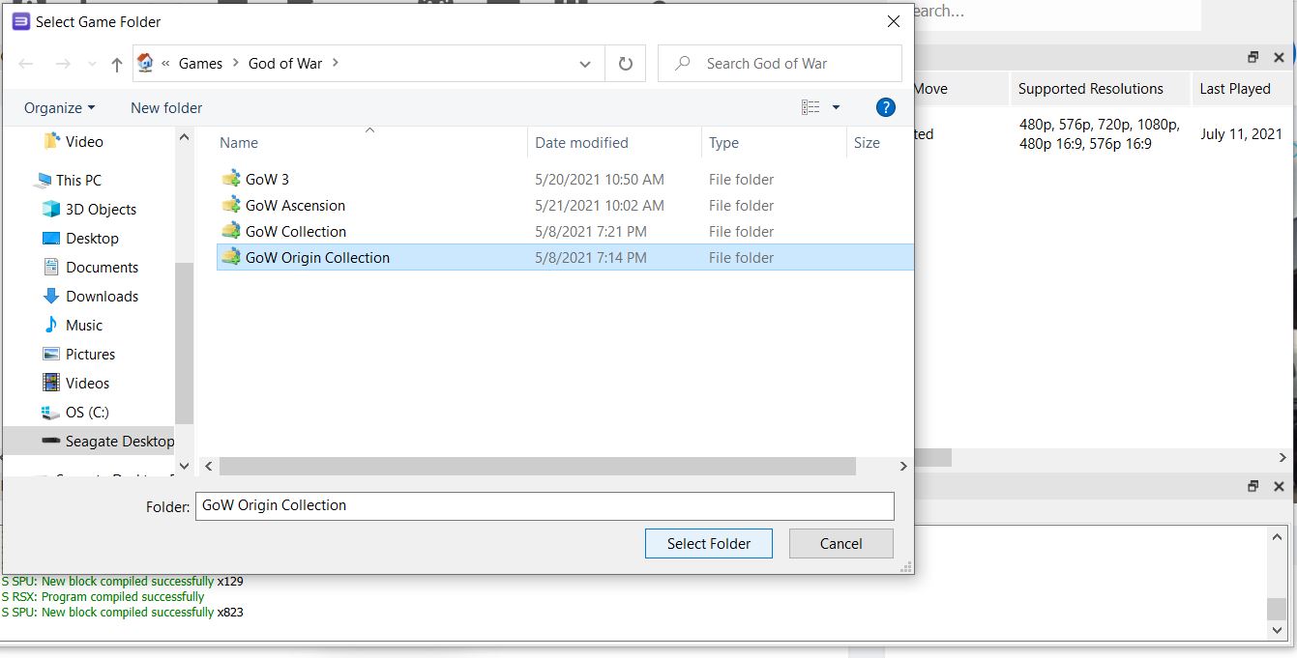Open the Seagate Desktop drive
Screen dimensions: 1297x658
pos(119,442)
